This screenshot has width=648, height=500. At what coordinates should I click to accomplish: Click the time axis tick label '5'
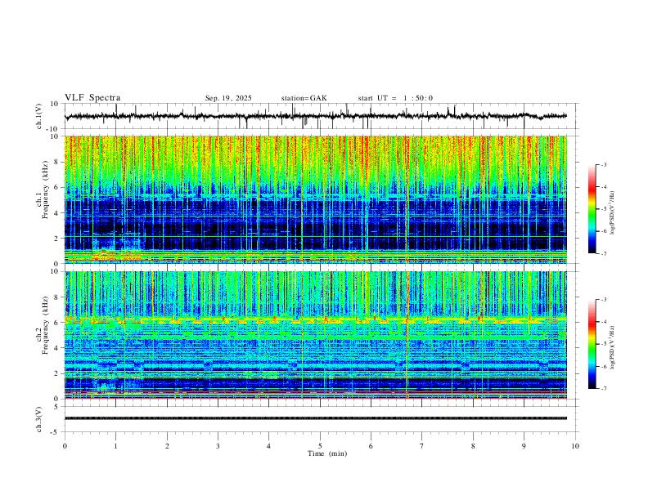[320, 446]
